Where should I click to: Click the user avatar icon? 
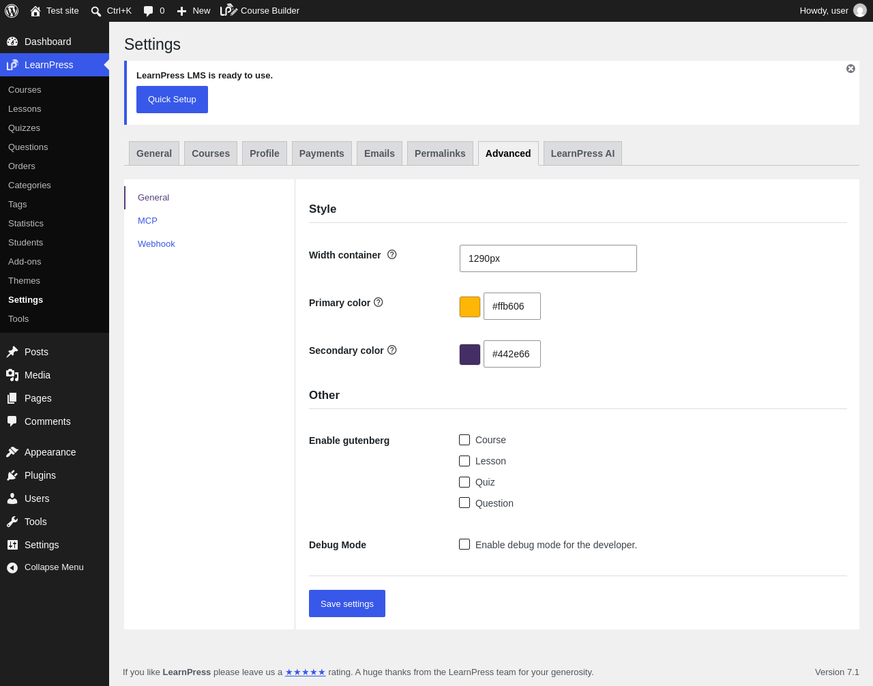point(860,10)
